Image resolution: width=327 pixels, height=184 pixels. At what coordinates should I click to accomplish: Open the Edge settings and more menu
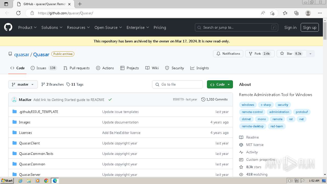[x=320, y=13]
